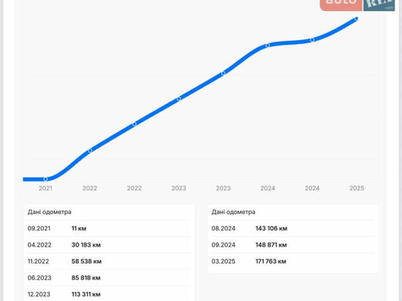The height and width of the screenshot is (301, 402).
Task: Click the 58 538 км mileage value
Action: [87, 261]
